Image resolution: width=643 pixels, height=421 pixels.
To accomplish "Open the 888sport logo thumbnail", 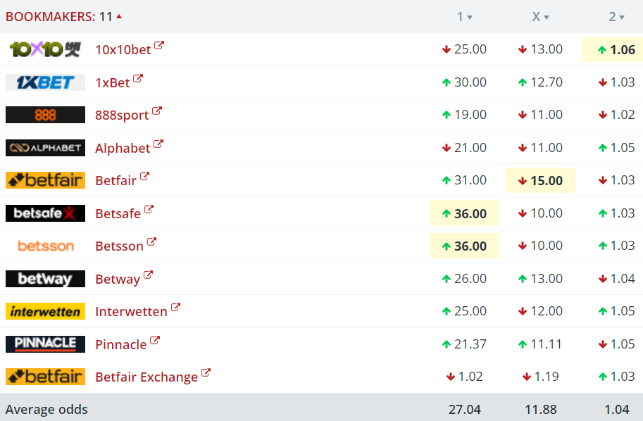I will (45, 115).
